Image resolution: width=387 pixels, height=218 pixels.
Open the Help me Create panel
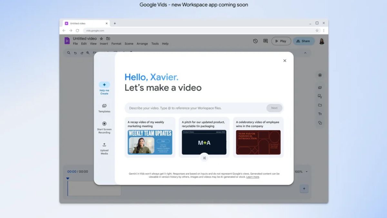[104, 88]
